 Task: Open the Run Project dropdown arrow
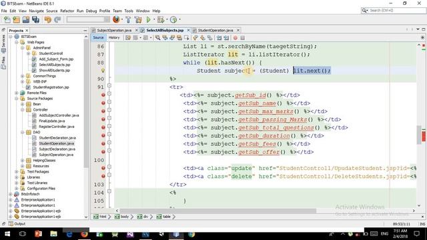154,19
